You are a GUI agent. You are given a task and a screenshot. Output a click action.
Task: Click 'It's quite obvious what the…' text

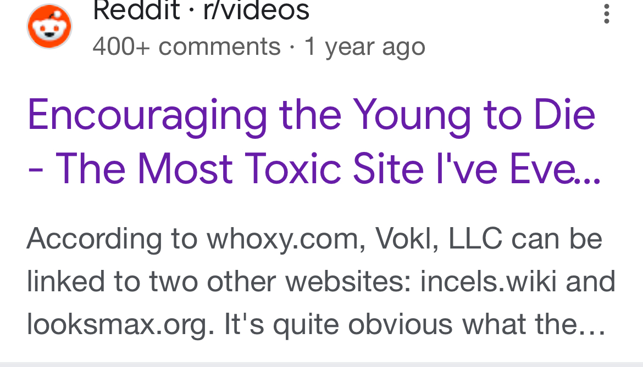pos(414,324)
